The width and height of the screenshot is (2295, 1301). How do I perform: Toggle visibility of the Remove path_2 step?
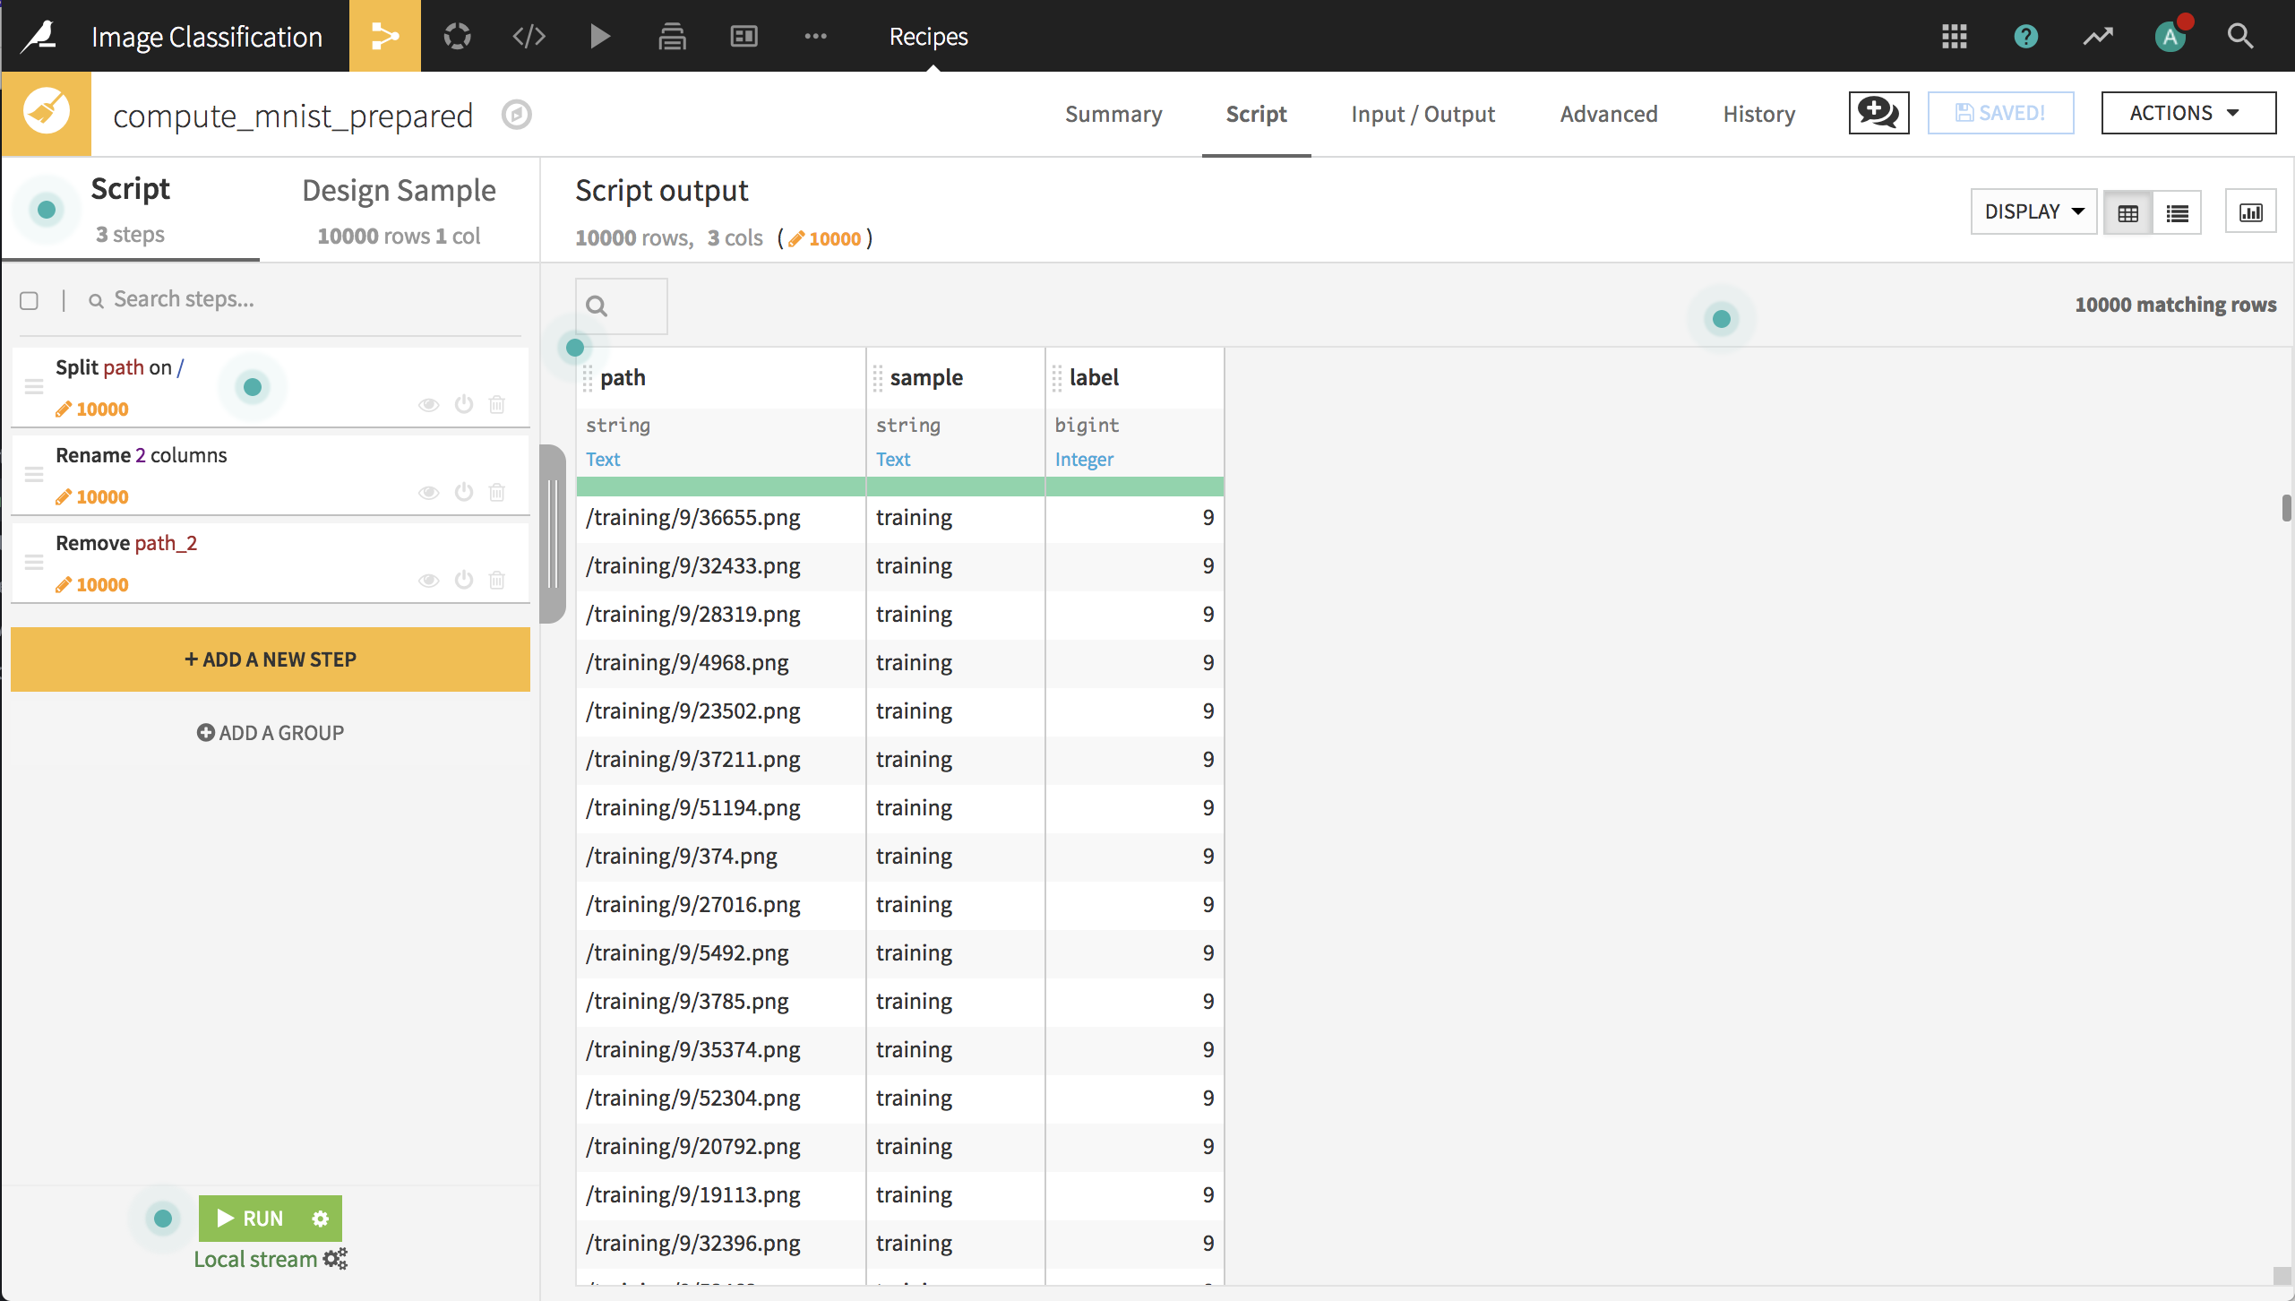tap(430, 579)
